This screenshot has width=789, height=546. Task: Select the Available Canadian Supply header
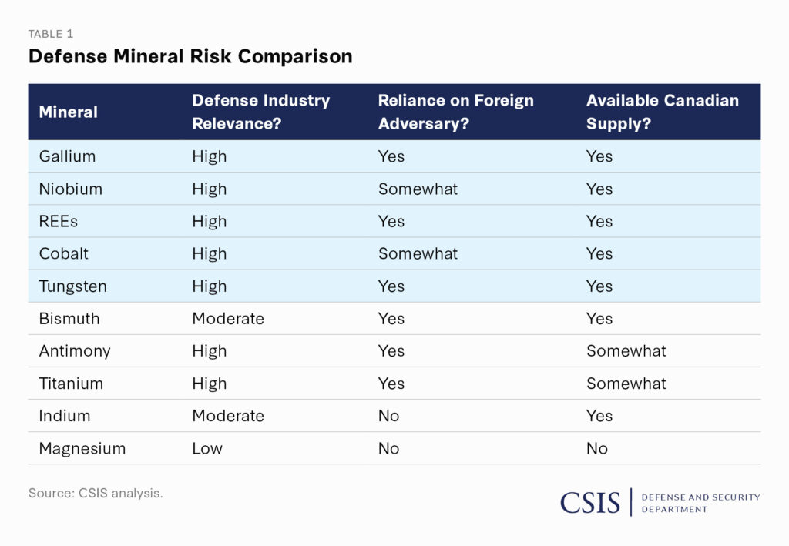pyautogui.click(x=662, y=112)
